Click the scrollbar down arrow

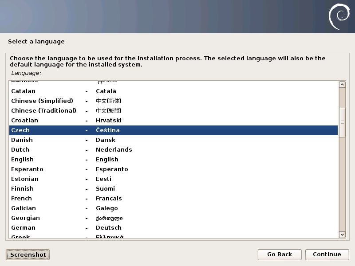pyautogui.click(x=342, y=235)
